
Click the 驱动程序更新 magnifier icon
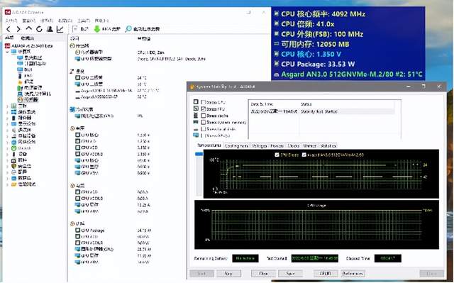(128, 29)
